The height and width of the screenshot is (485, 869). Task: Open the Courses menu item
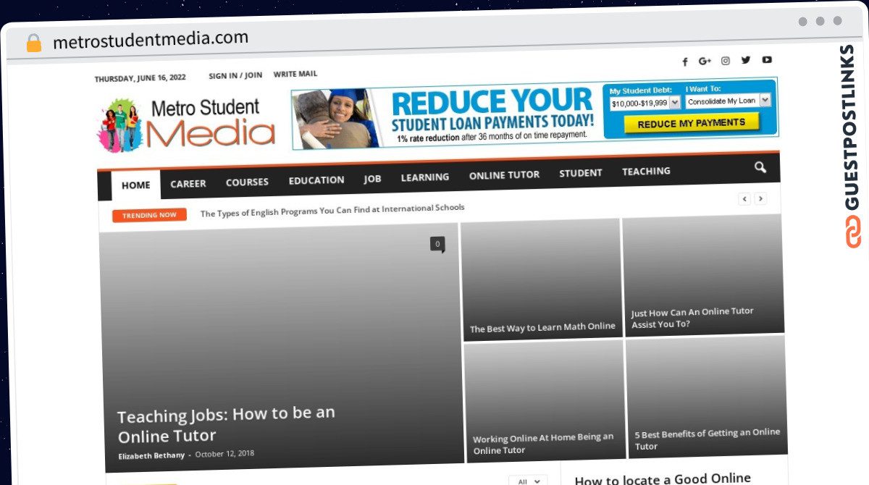tap(247, 182)
